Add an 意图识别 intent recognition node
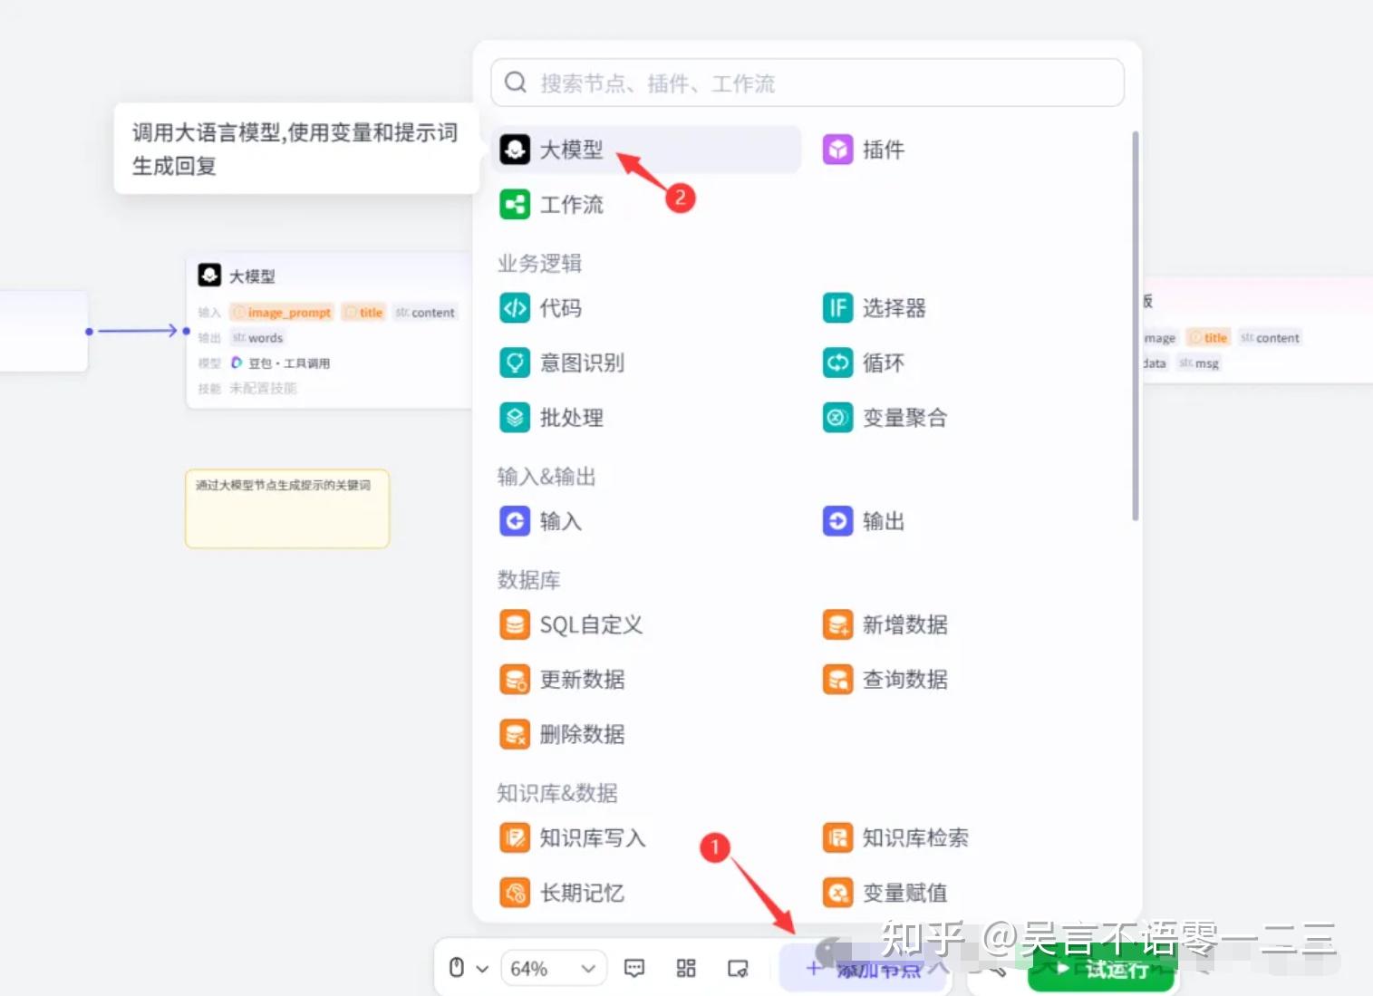The height and width of the screenshot is (996, 1373). 582,363
